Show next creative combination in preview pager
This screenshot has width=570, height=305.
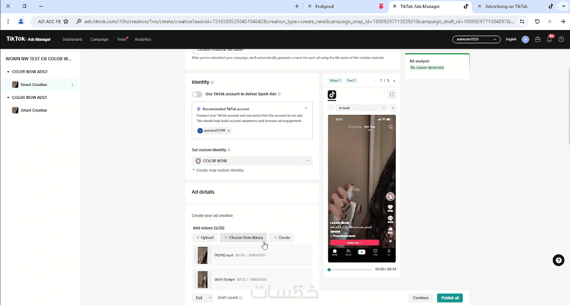click(x=394, y=81)
